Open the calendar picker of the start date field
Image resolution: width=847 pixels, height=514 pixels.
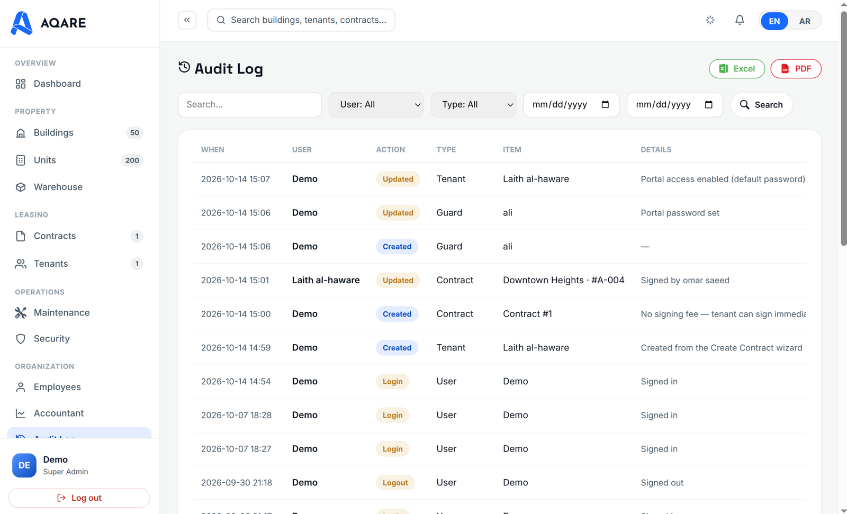tap(605, 105)
